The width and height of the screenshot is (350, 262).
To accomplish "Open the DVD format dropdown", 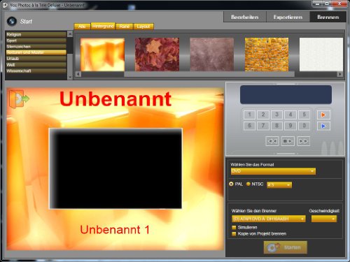I will 273,171.
